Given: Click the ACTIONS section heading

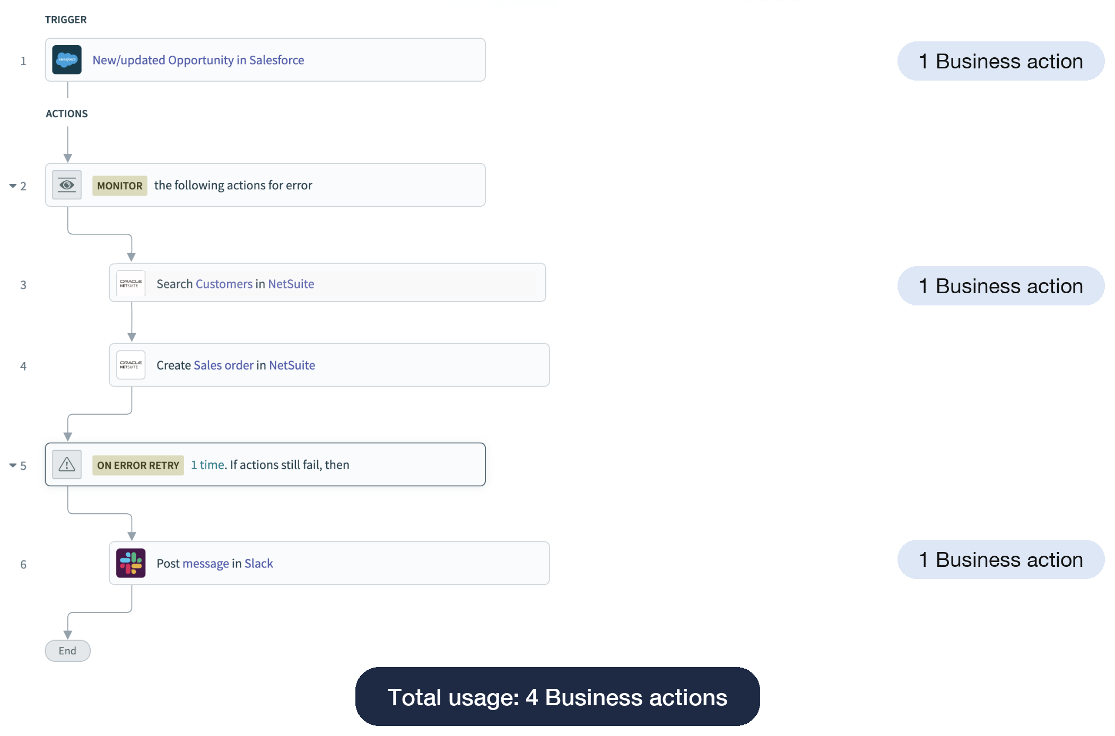Looking at the screenshot, I should (67, 113).
